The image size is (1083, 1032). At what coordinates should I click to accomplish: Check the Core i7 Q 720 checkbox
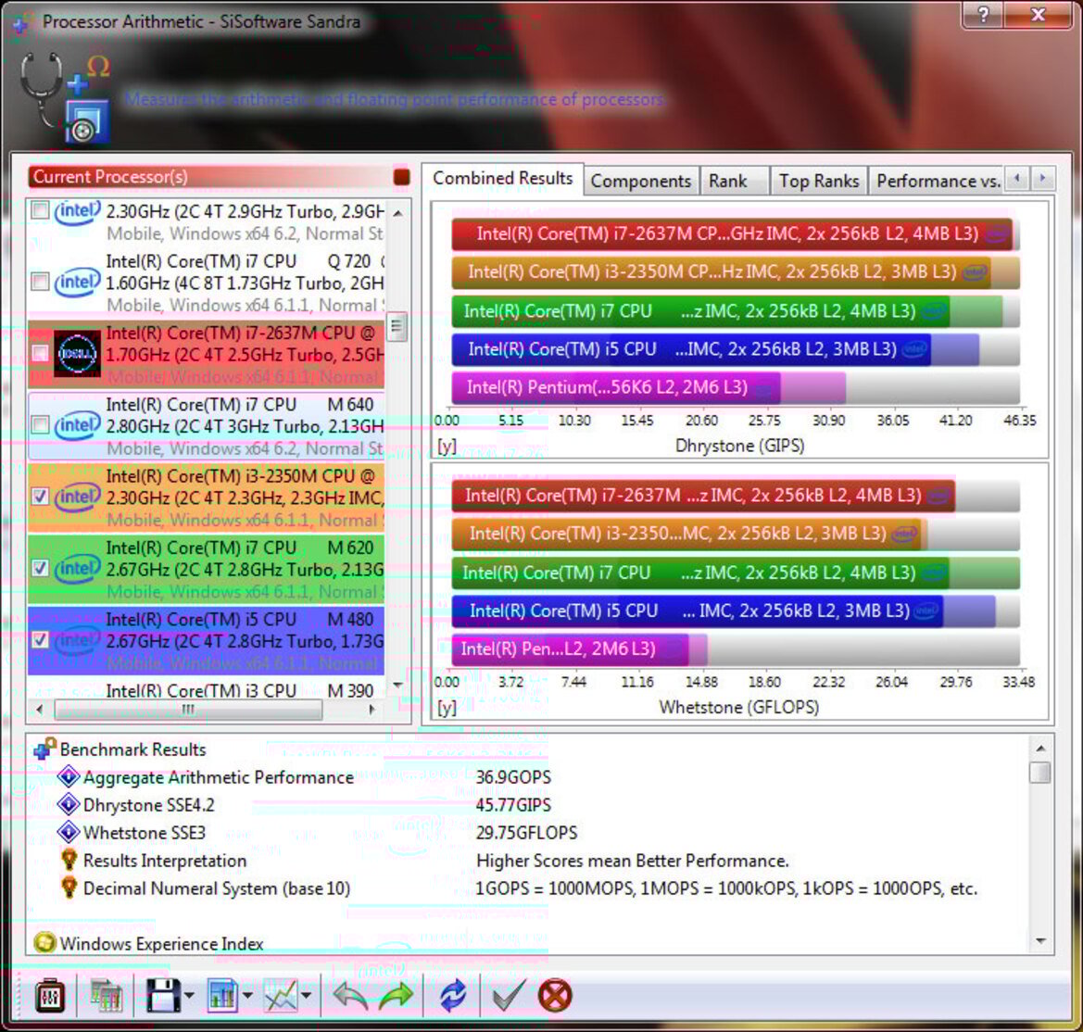pos(40,282)
